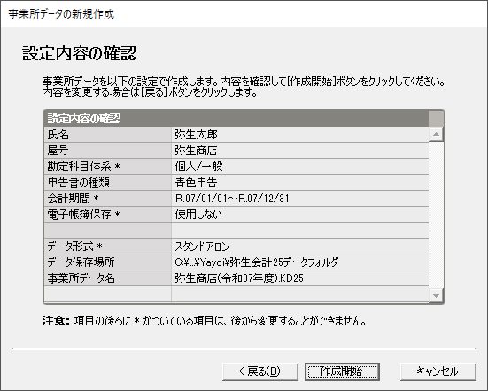Screen dimensions: 488x391
Task: Select the 会計期間 * row label
Action: [108, 198]
